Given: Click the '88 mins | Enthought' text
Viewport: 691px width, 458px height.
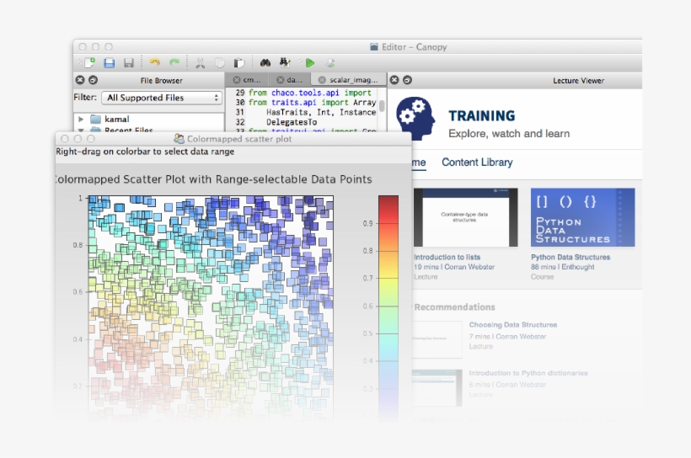Looking at the screenshot, I should coord(562,267).
